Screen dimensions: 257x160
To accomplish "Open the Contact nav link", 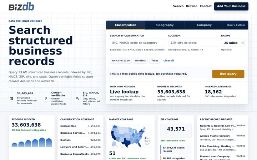I will [206, 6].
